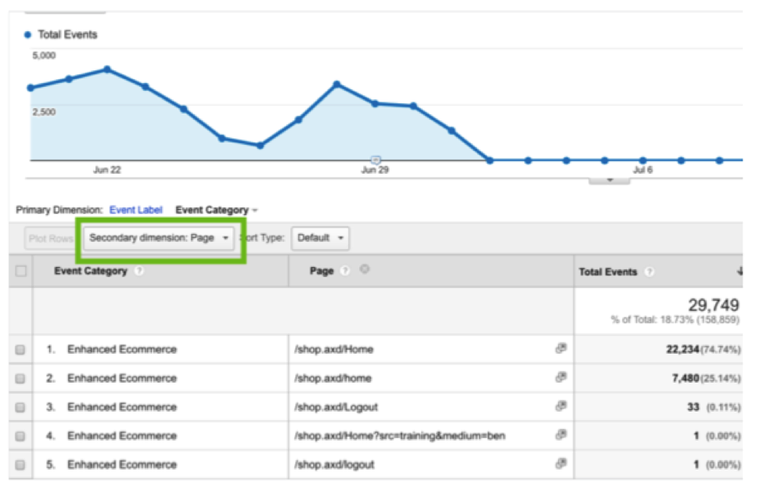Expand the Default sort type dropdown
The image size is (763, 497).
point(320,238)
